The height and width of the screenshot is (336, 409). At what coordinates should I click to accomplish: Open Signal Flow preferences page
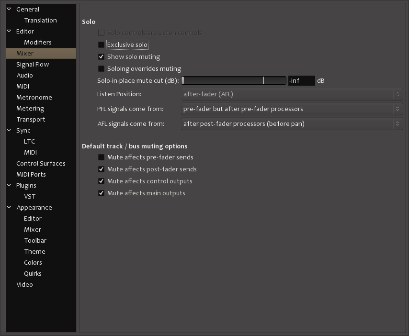point(33,65)
